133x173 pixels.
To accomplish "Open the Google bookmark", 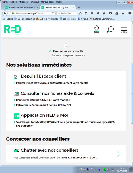I will 8,19.
